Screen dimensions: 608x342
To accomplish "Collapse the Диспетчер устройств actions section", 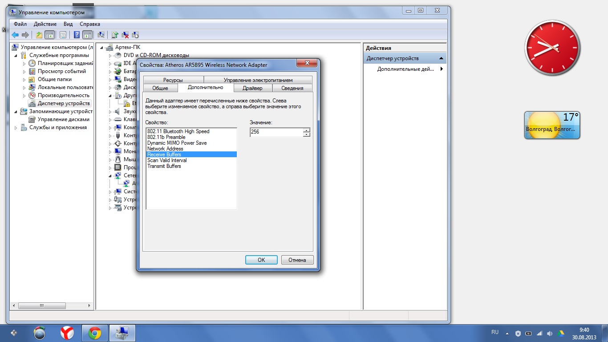I will pyautogui.click(x=442, y=58).
